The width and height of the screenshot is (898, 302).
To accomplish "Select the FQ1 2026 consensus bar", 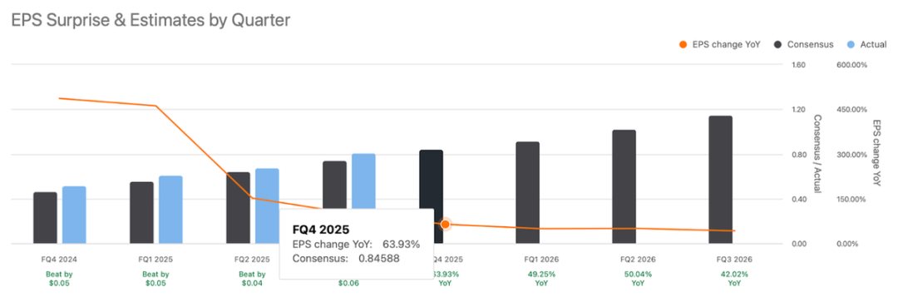I will [527, 193].
